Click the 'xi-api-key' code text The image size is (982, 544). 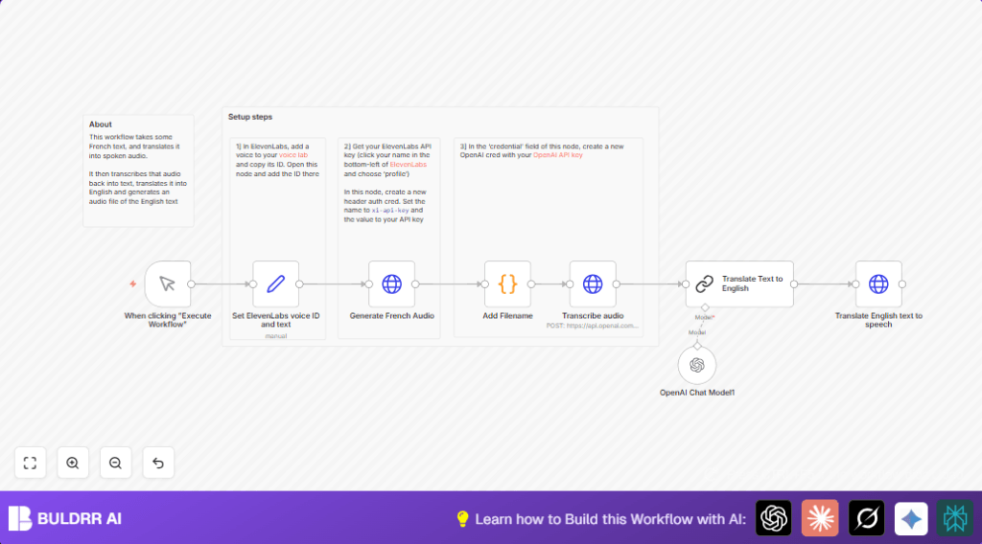point(390,211)
